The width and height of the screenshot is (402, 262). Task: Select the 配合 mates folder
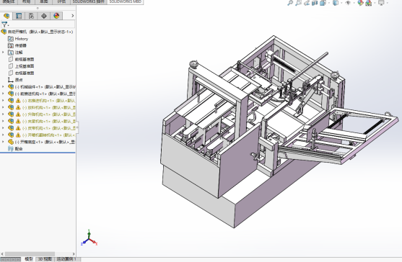pos(15,149)
